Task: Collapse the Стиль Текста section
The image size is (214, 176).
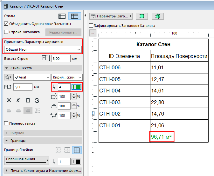Action: tap(43, 68)
